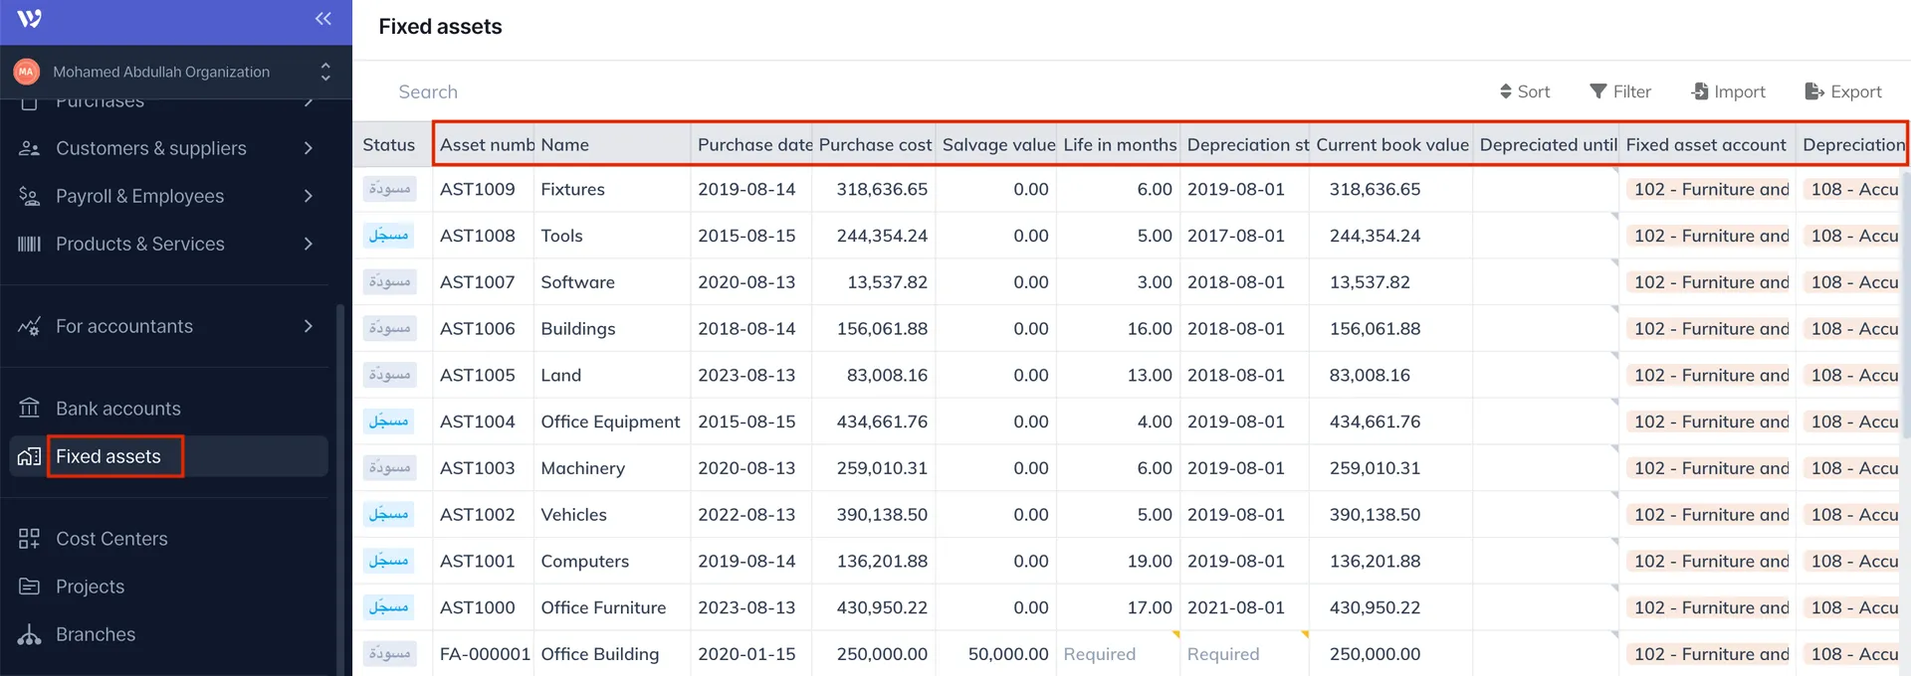
Task: Select the Office Equipment name cell
Action: pyautogui.click(x=610, y=422)
